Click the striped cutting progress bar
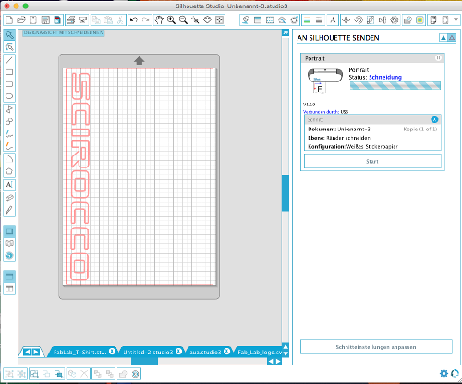 395,85
